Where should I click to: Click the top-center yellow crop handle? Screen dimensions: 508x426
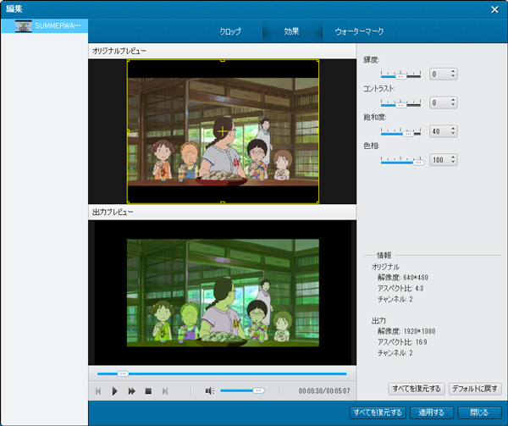tap(223, 60)
